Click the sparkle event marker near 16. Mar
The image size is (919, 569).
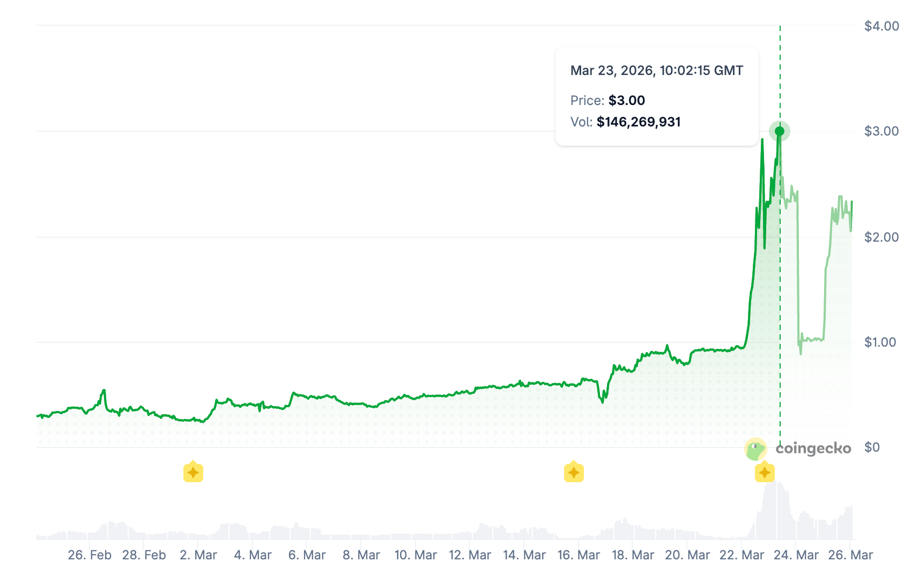574,472
